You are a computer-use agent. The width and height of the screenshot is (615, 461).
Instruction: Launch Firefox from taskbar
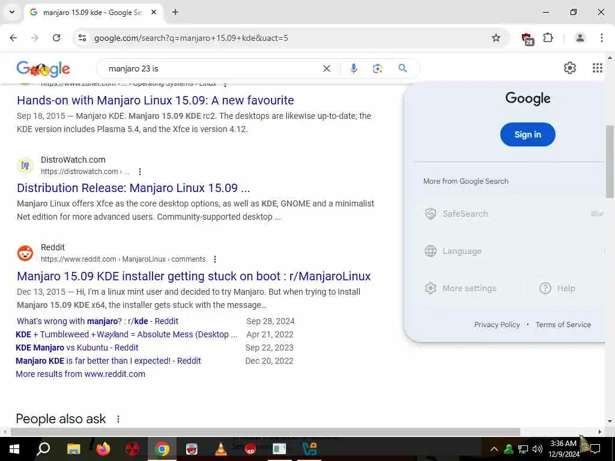pyautogui.click(x=103, y=449)
